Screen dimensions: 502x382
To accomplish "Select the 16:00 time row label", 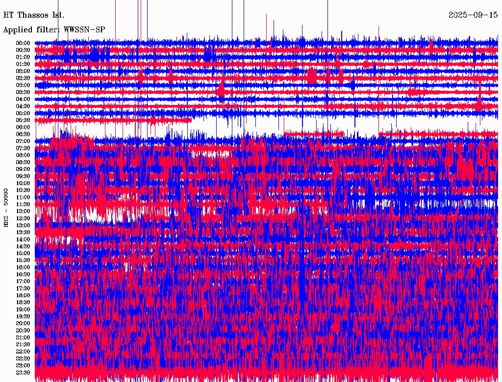I will point(23,267).
